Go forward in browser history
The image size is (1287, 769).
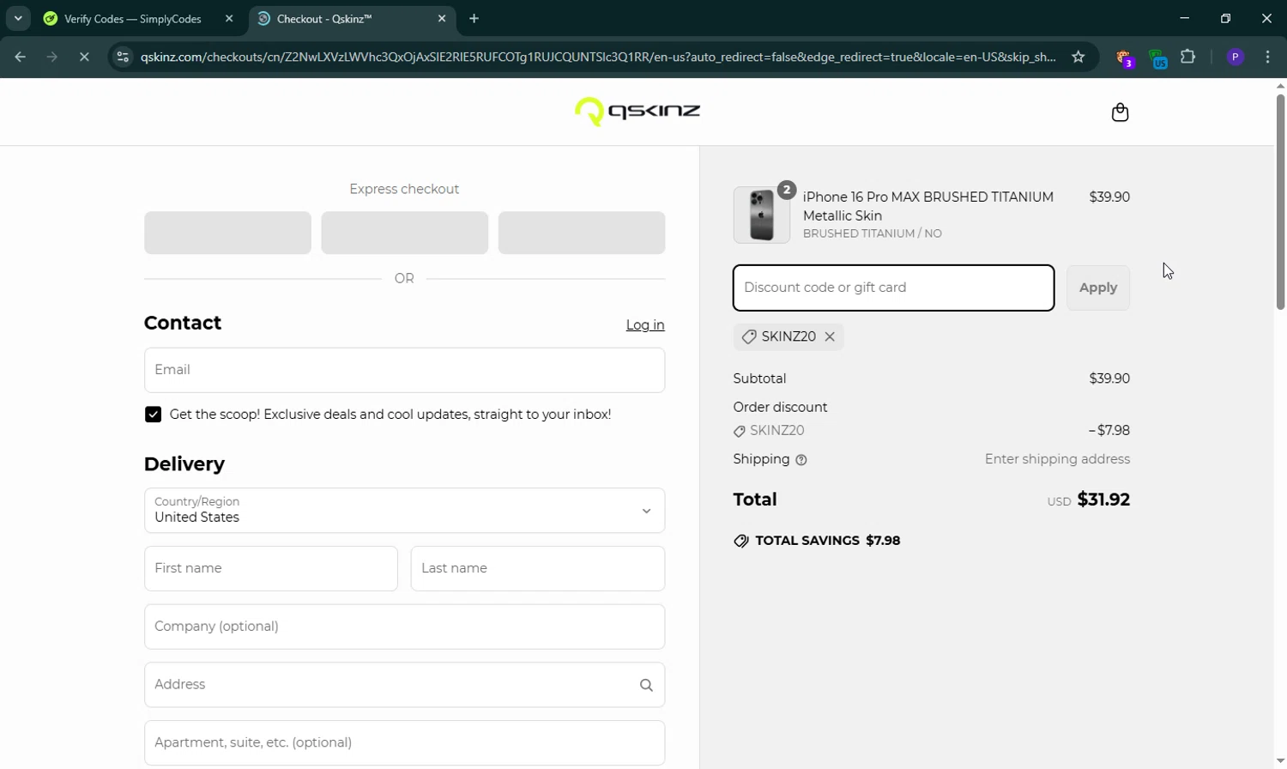coord(52,57)
